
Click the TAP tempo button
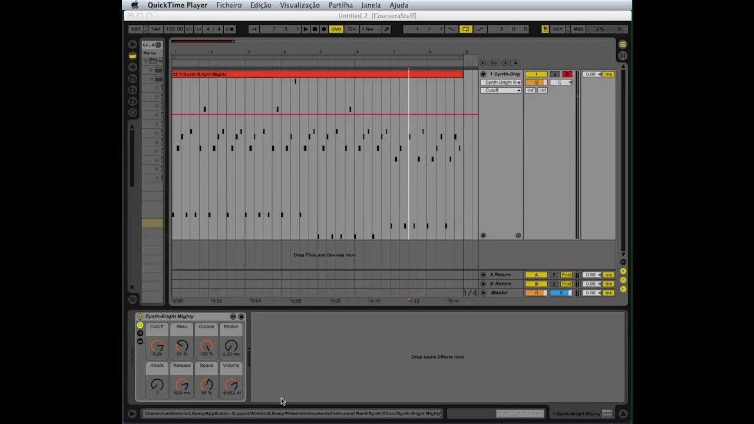click(156, 29)
